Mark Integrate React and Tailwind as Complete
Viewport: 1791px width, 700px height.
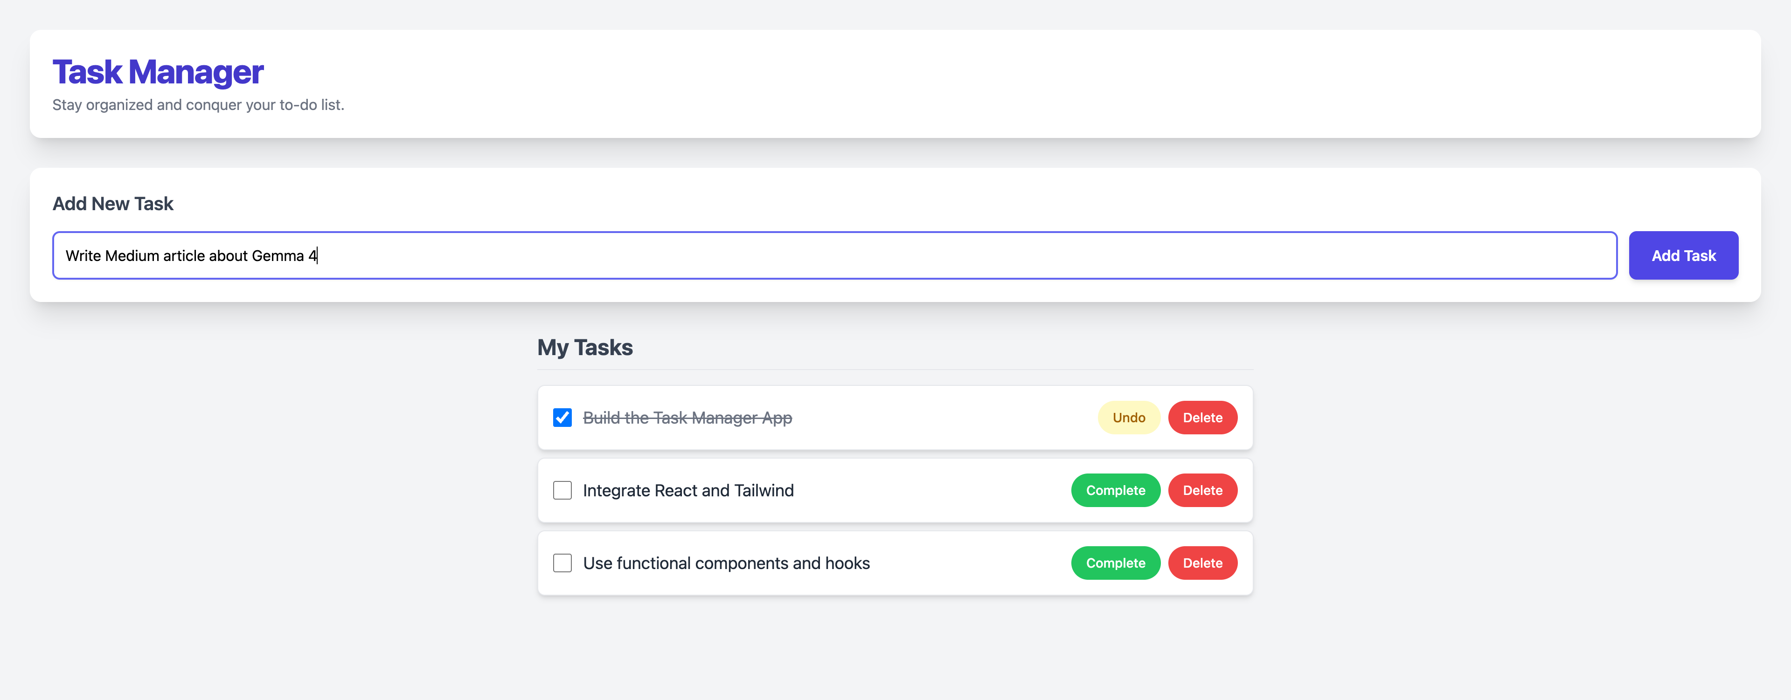(1115, 490)
